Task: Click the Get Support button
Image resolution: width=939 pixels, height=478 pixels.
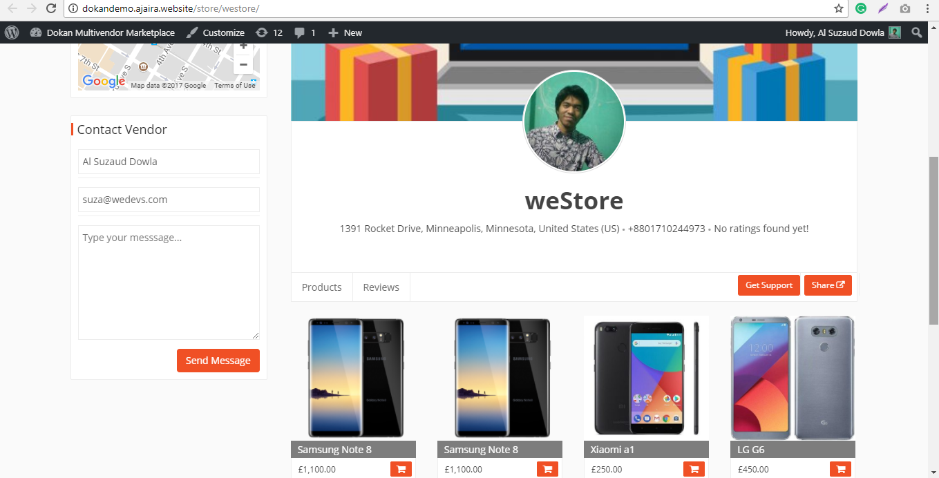Action: coord(769,285)
